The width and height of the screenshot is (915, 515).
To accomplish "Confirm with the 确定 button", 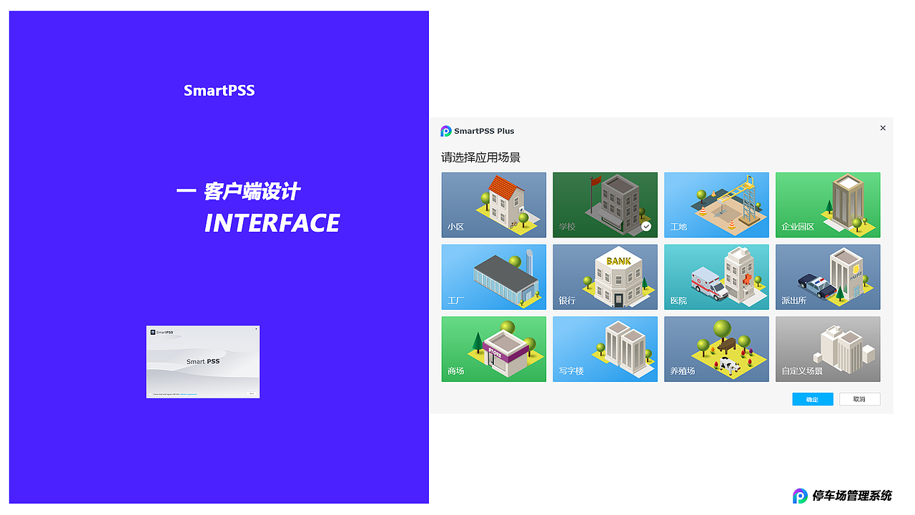I will 813,399.
